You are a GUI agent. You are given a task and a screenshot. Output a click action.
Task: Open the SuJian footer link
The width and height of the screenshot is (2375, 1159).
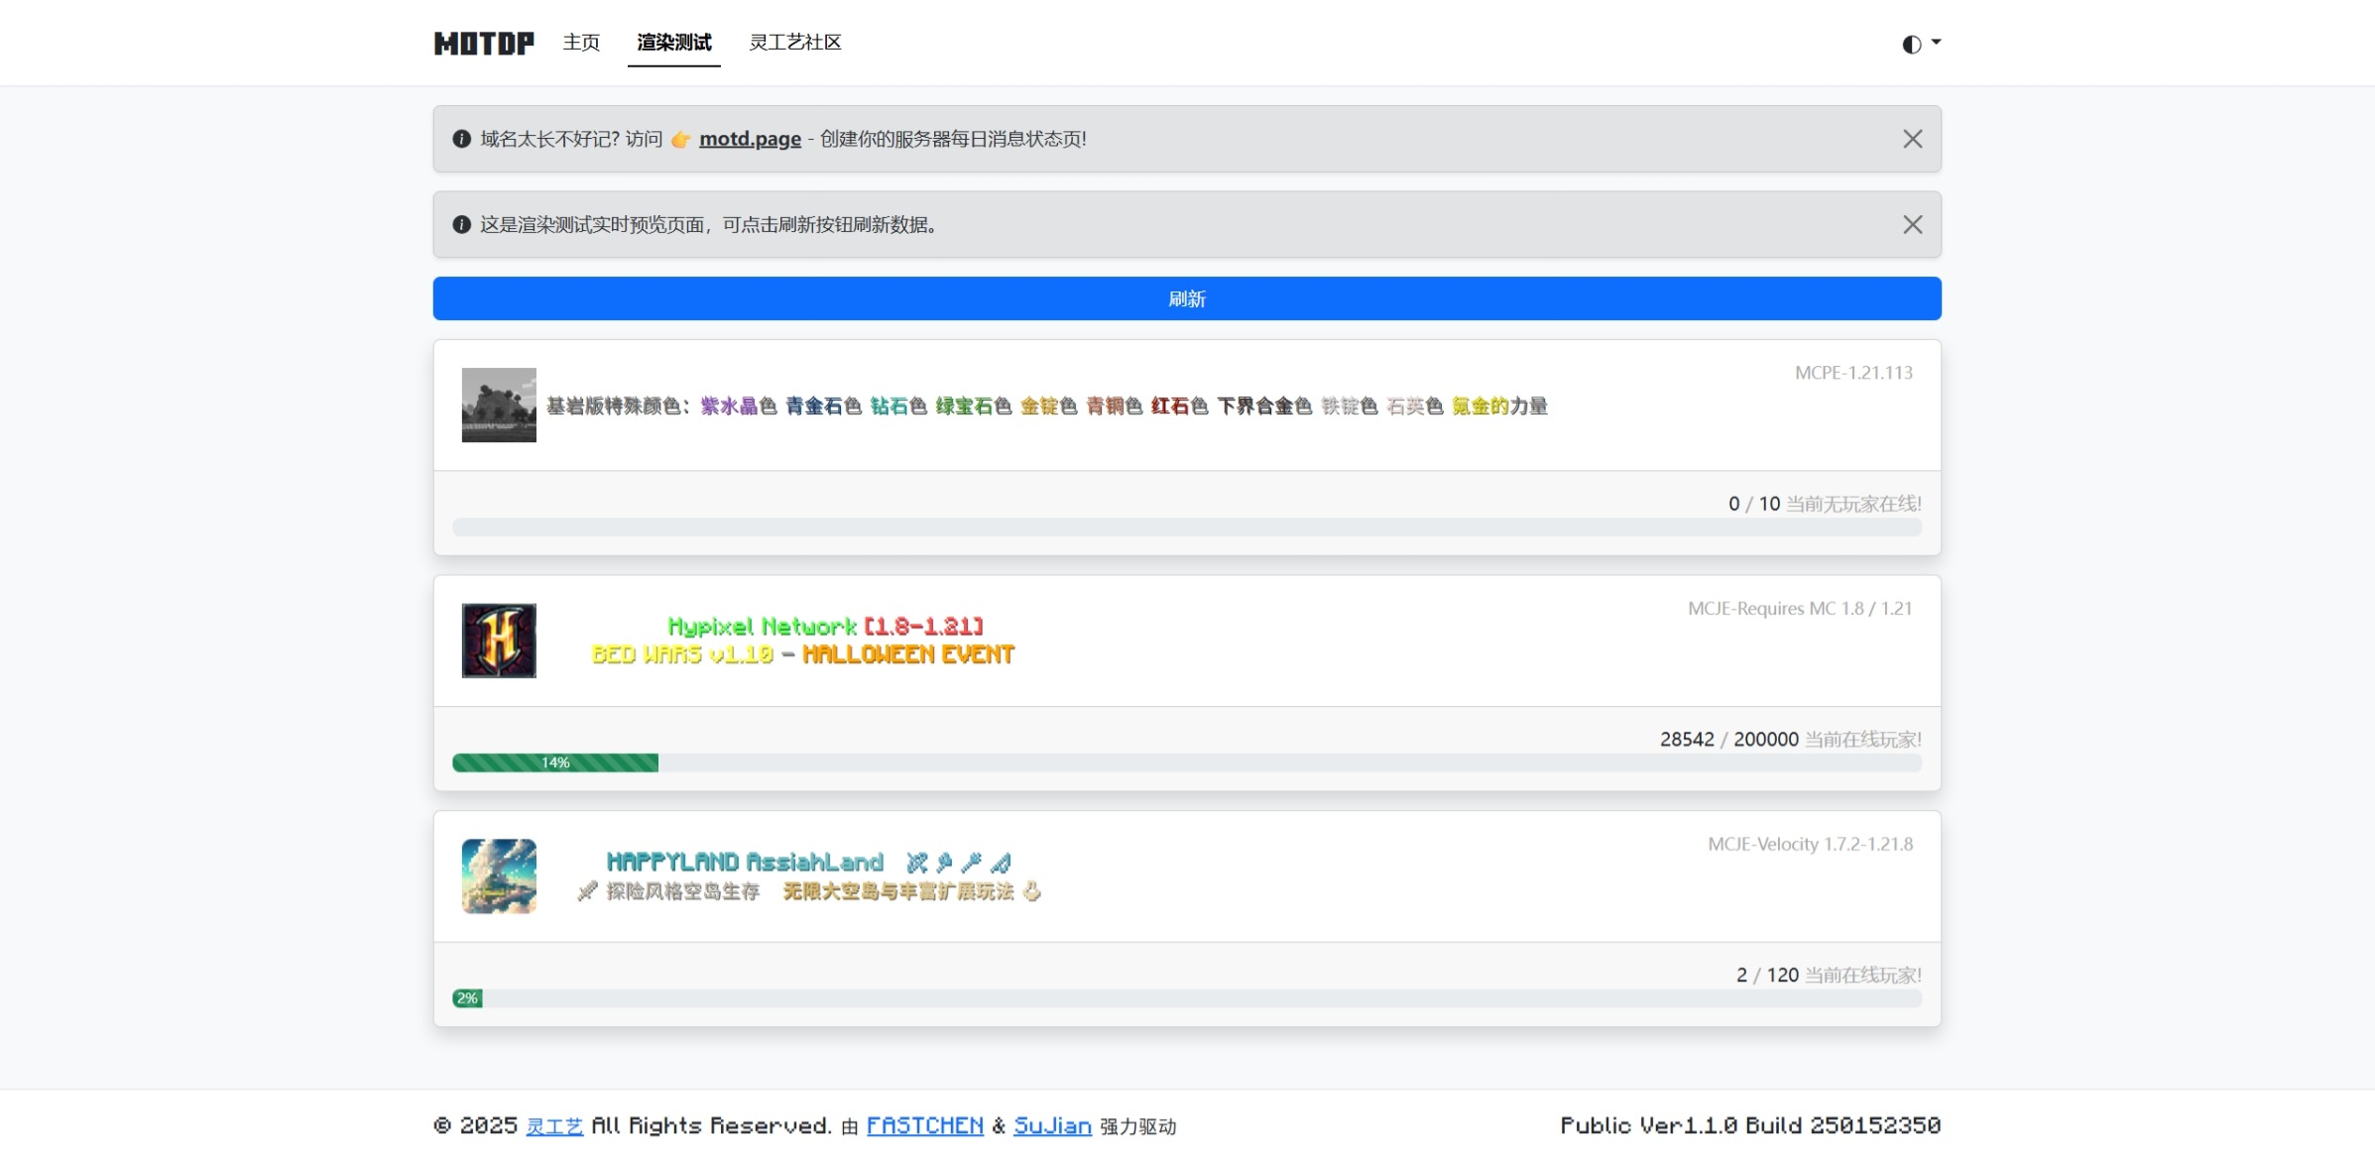tap(1052, 1126)
